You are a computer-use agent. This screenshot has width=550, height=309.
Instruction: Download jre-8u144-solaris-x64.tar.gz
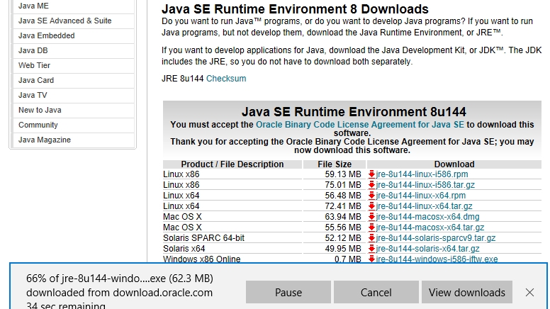coord(427,249)
